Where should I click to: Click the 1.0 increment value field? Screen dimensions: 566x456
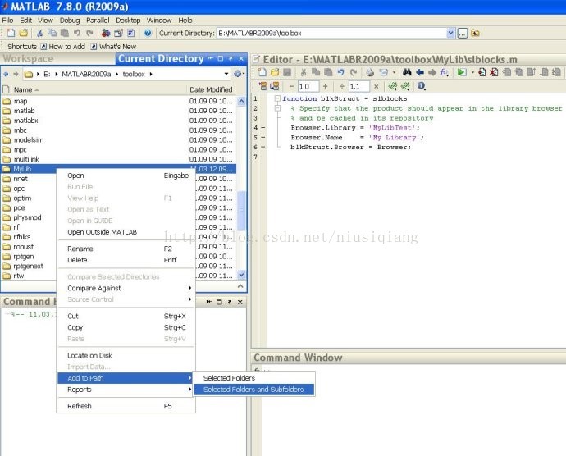click(308, 86)
